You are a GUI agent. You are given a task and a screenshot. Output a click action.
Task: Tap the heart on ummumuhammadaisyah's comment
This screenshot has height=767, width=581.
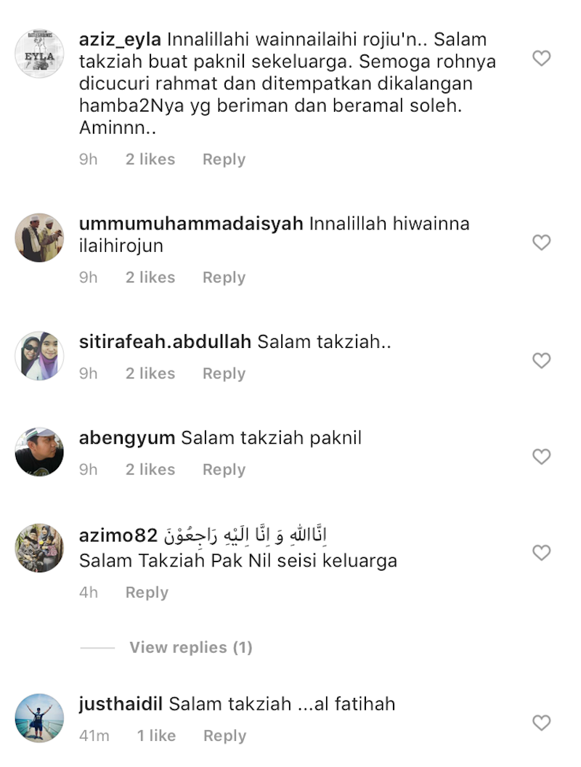pos(541,242)
